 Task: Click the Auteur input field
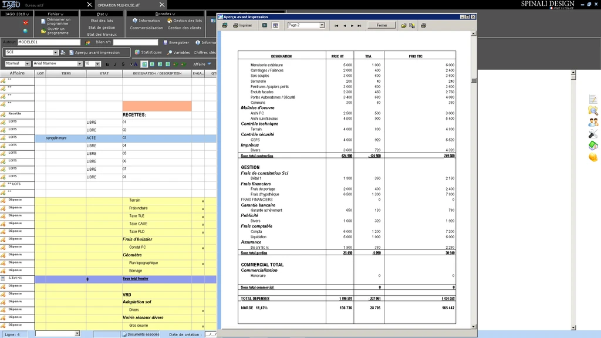coord(49,42)
